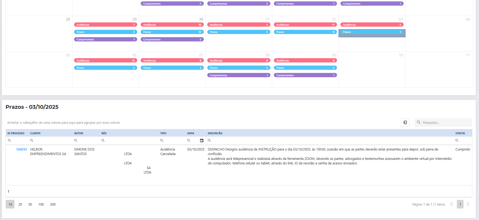The image size is (479, 220).
Task: Click the search icon in ID PROCESSO filter
Action: pos(9,141)
